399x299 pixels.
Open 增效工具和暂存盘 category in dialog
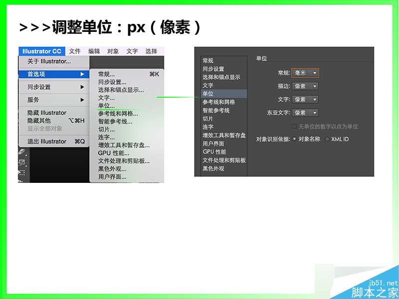pyautogui.click(x=224, y=135)
